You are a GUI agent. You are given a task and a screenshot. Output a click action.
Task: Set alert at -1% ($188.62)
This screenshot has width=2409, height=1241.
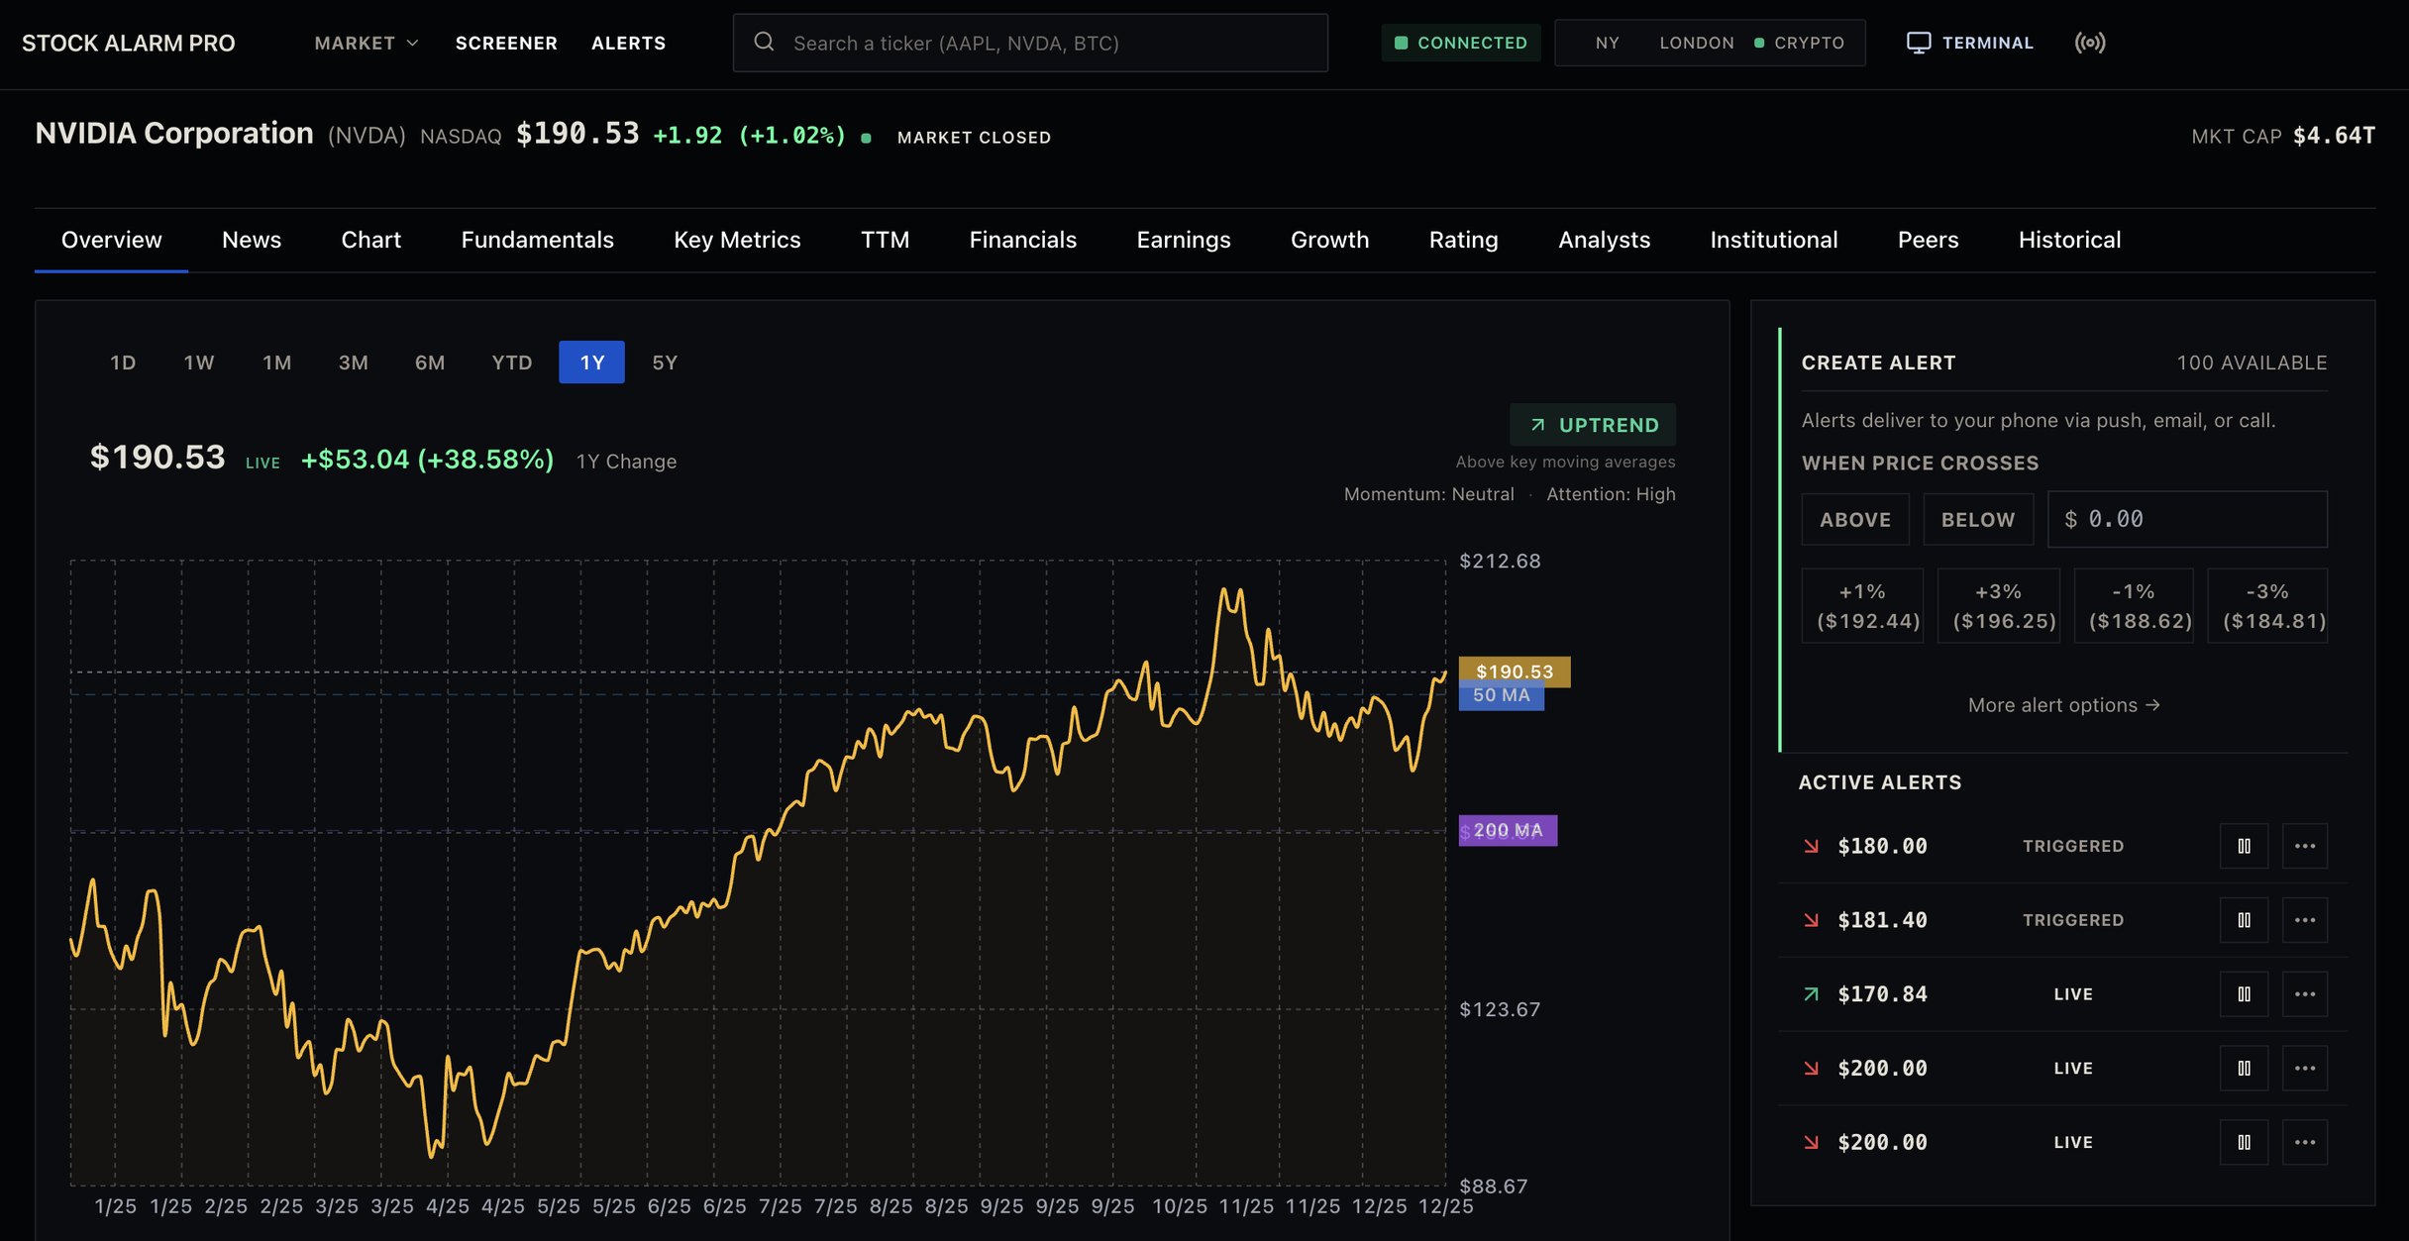2134,606
